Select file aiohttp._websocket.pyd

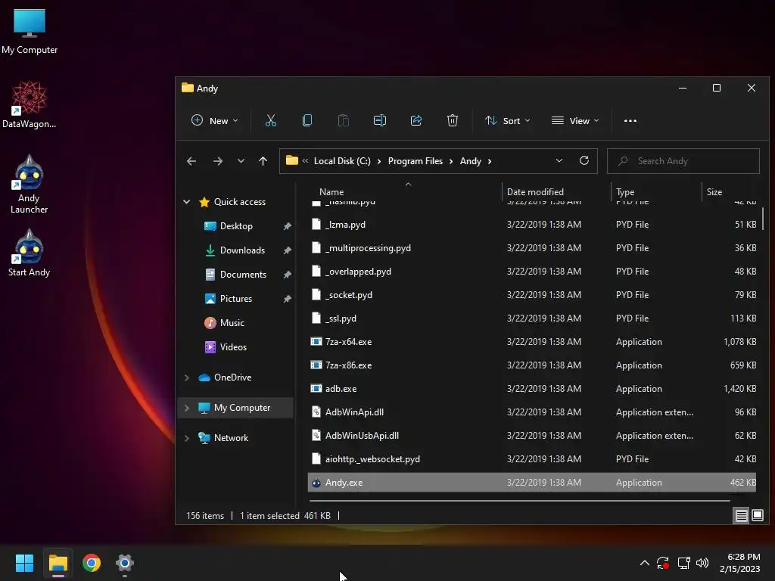pyautogui.click(x=532, y=459)
